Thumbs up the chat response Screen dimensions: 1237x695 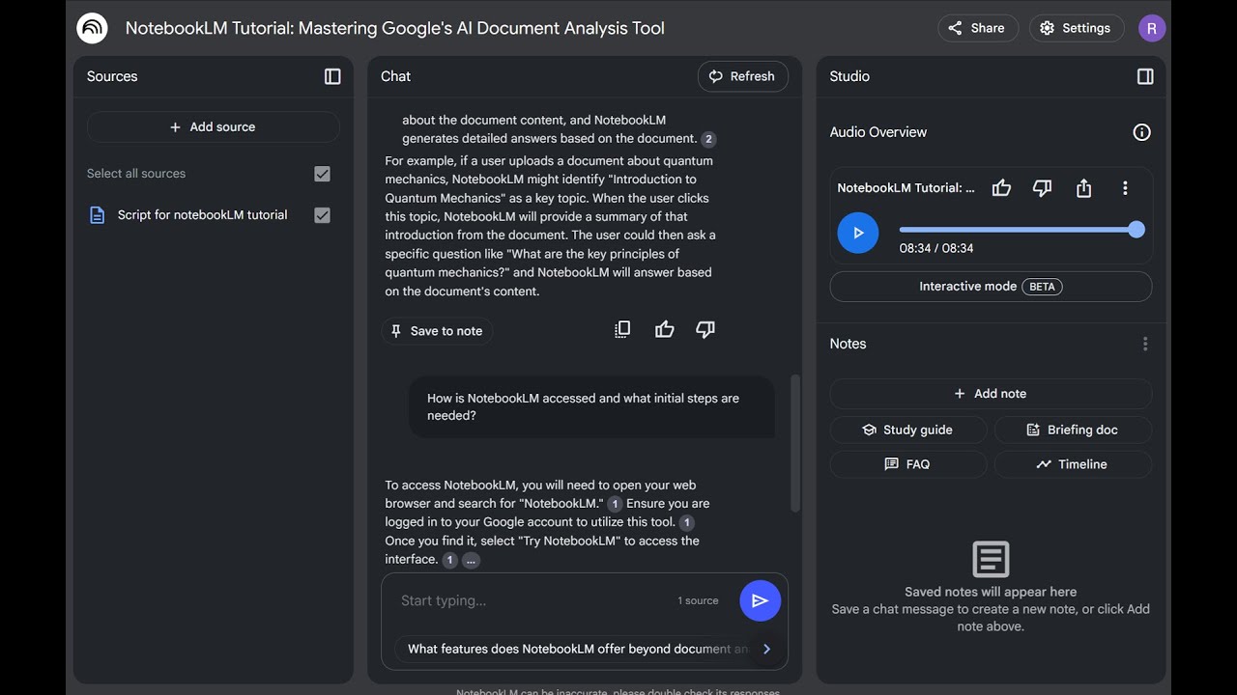664,330
